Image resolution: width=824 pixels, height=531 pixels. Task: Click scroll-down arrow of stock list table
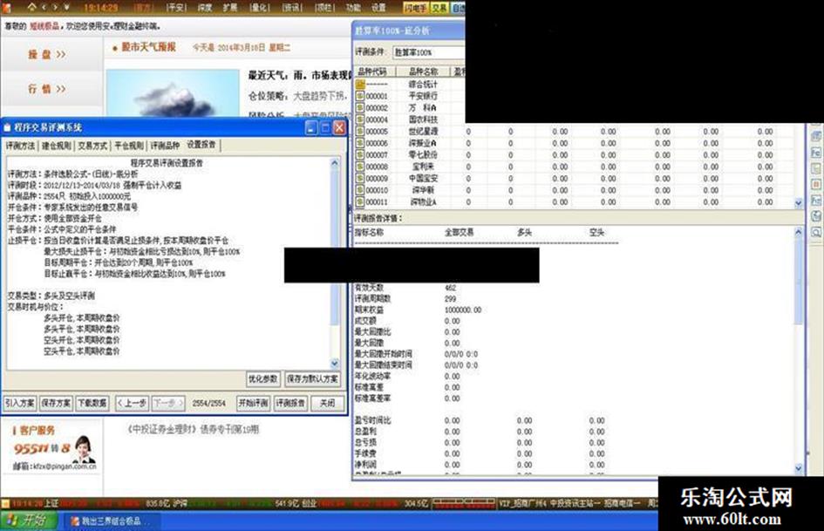pyautogui.click(x=799, y=202)
